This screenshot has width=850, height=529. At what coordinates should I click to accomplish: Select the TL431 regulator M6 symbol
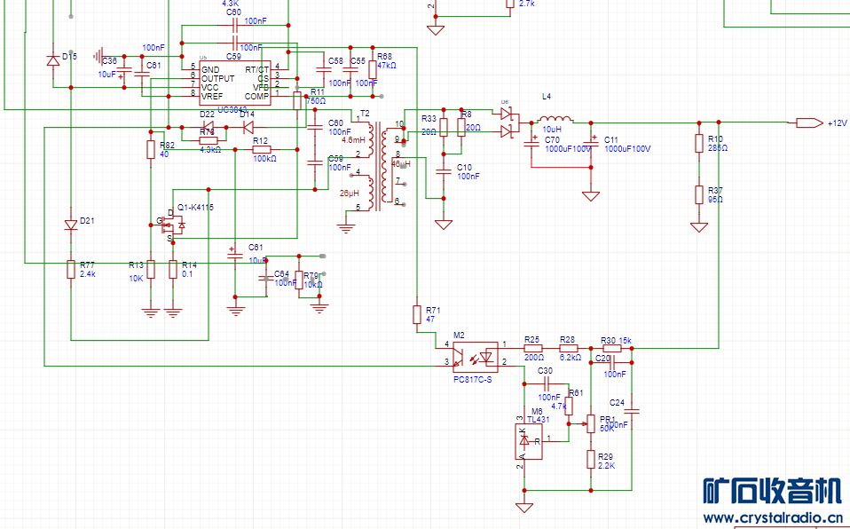point(529,442)
